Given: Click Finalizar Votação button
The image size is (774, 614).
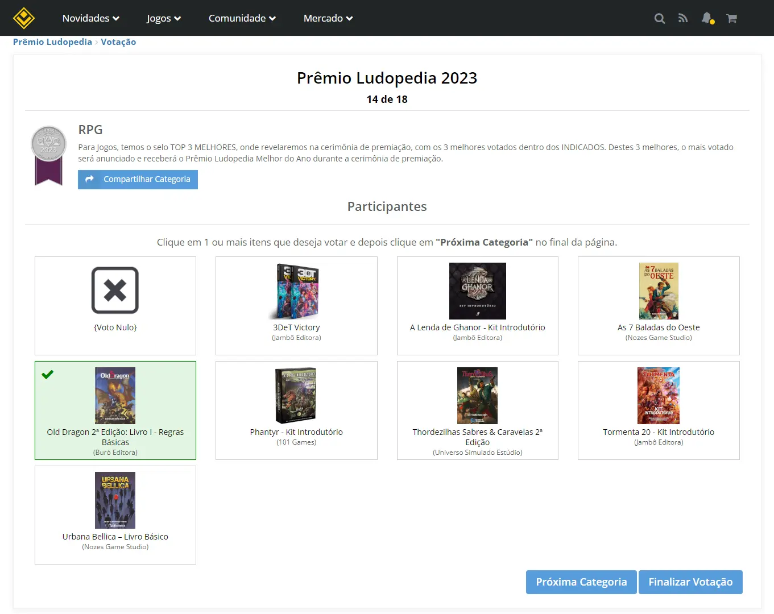Looking at the screenshot, I should pyautogui.click(x=690, y=582).
